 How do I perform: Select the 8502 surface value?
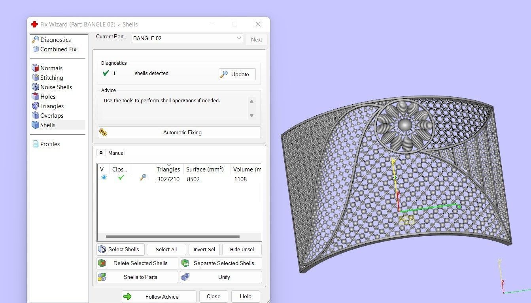tap(193, 179)
